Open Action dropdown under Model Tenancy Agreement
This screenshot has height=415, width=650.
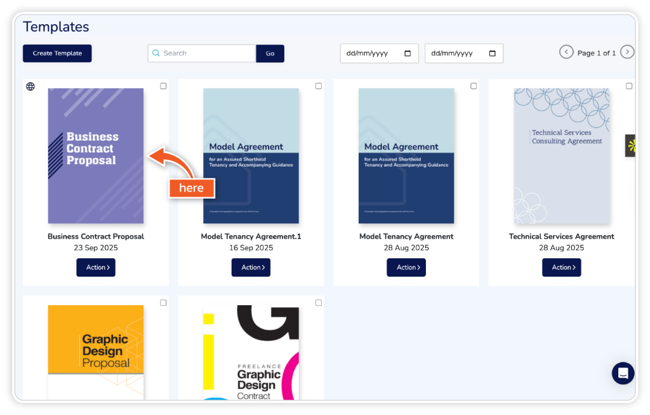coord(406,267)
